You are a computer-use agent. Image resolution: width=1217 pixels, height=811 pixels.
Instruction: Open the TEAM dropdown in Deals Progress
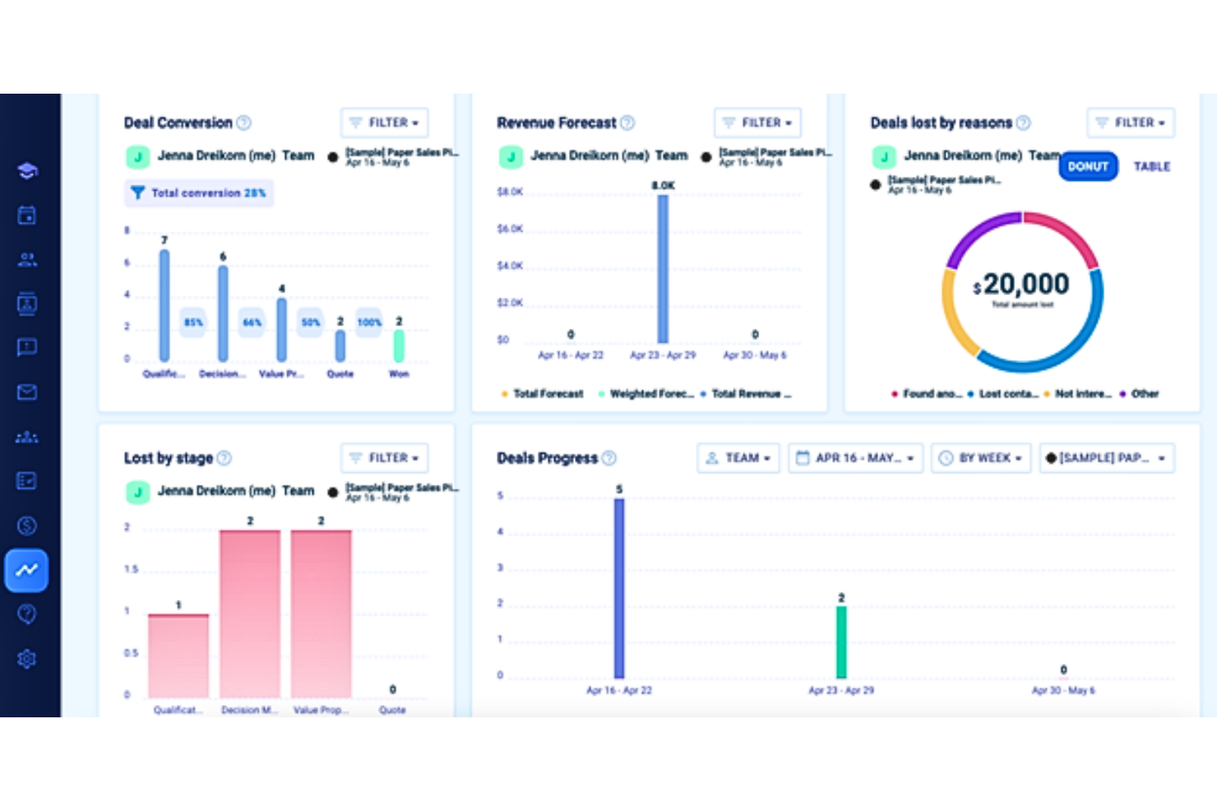click(x=738, y=458)
